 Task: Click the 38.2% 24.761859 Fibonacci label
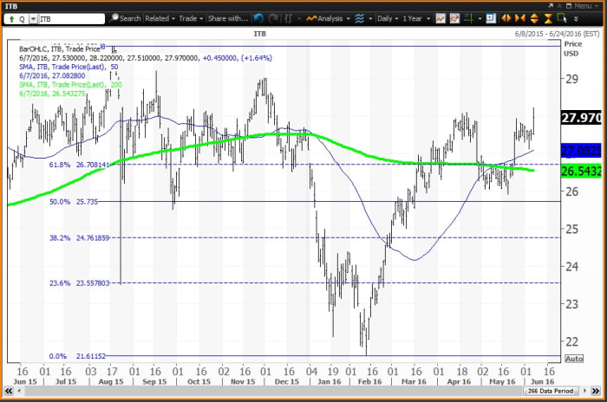(80, 238)
